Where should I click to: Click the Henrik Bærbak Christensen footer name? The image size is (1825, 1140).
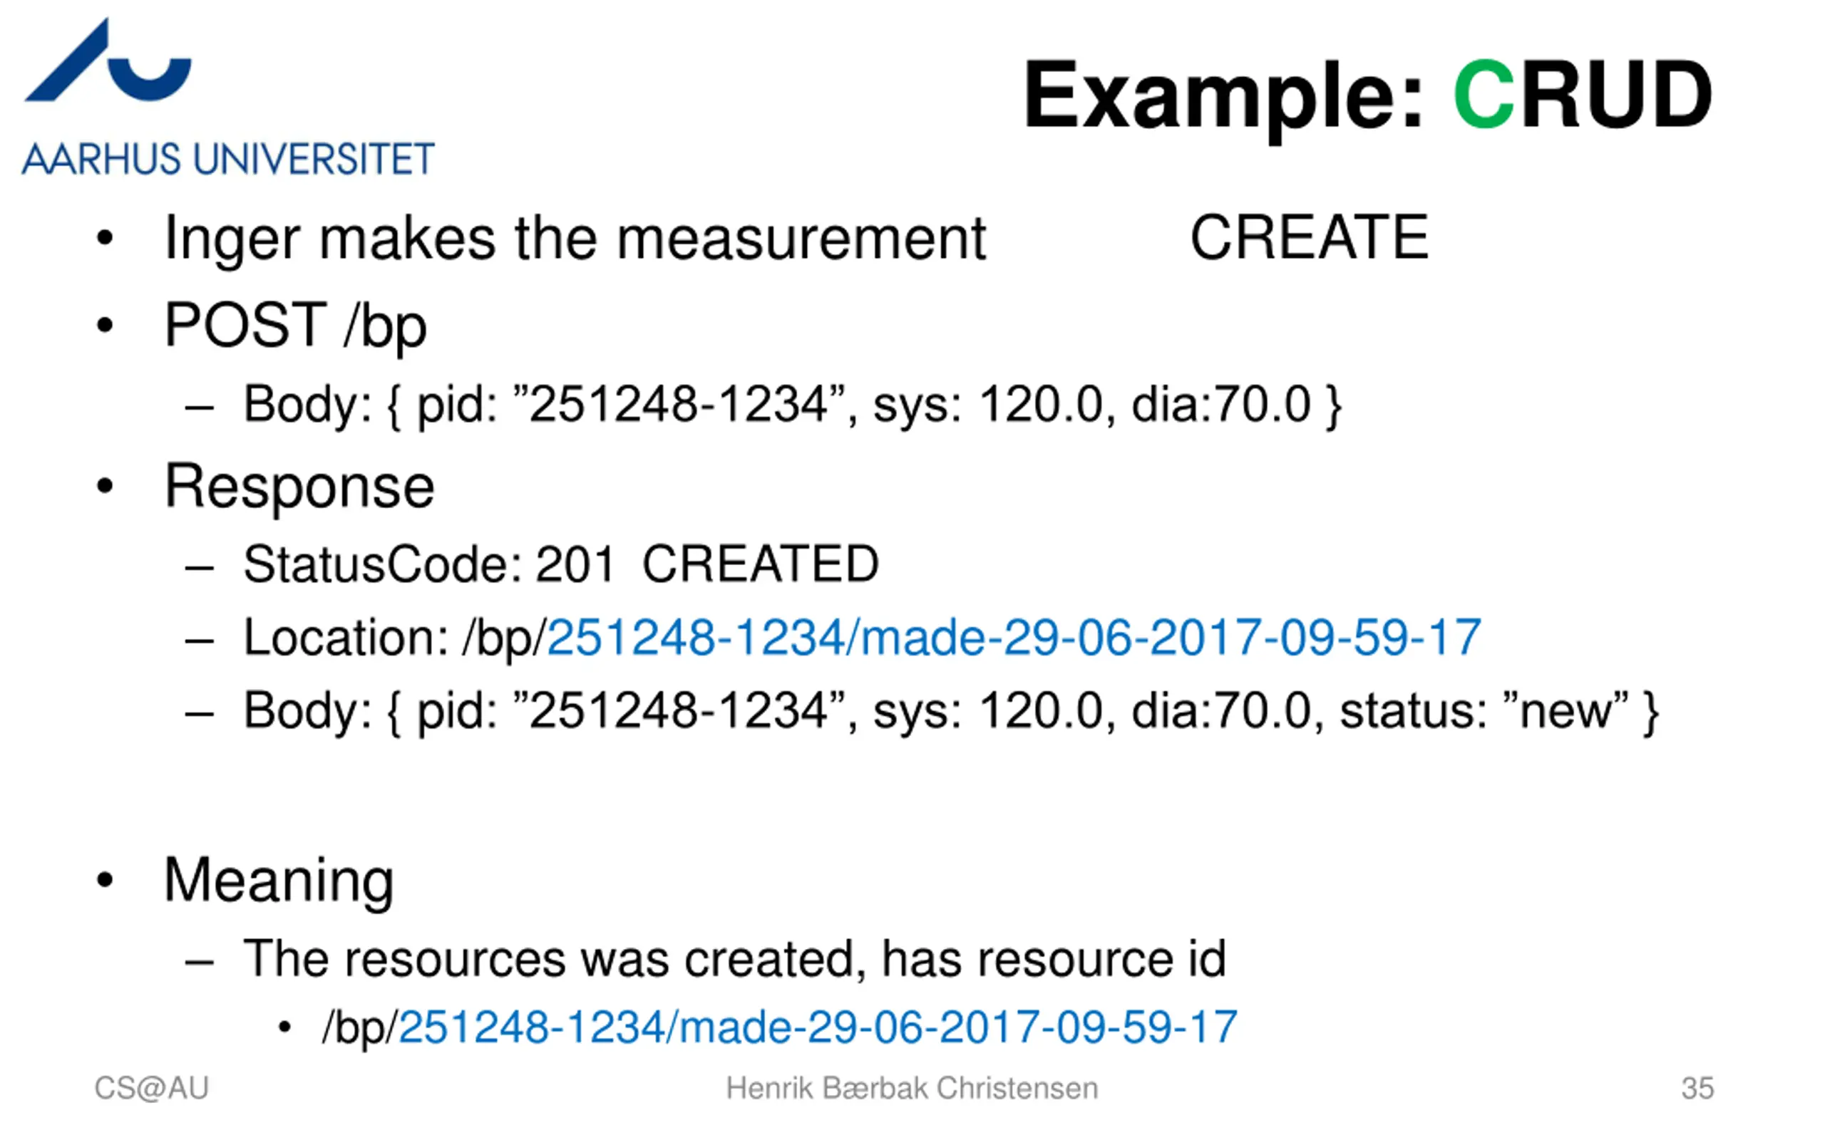(912, 1089)
